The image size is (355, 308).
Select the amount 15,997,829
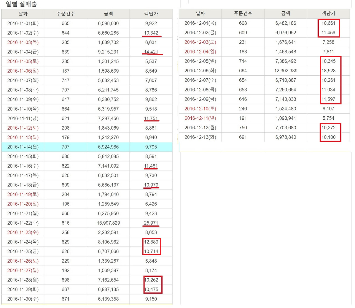pyautogui.click(x=108, y=223)
